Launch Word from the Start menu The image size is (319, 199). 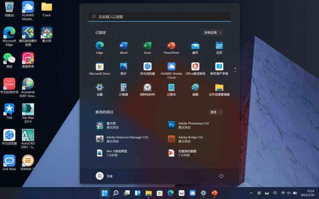[124, 48]
